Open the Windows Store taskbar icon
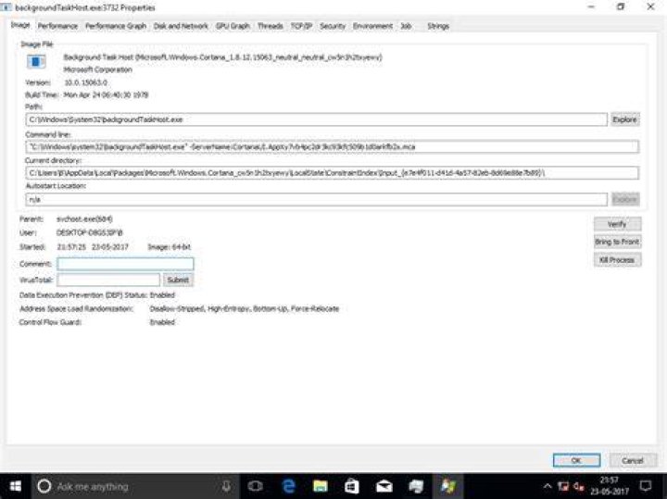Image resolution: width=667 pixels, height=499 pixels. (x=351, y=486)
